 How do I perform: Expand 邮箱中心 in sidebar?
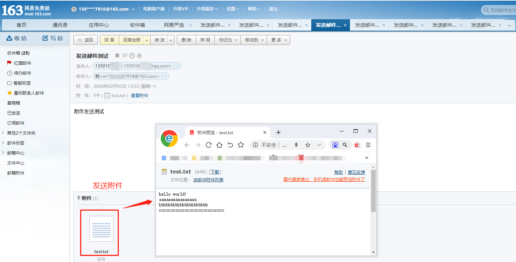13,153
